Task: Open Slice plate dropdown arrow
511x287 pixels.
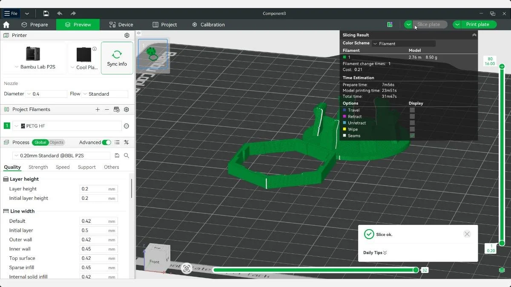Action: coord(408,25)
